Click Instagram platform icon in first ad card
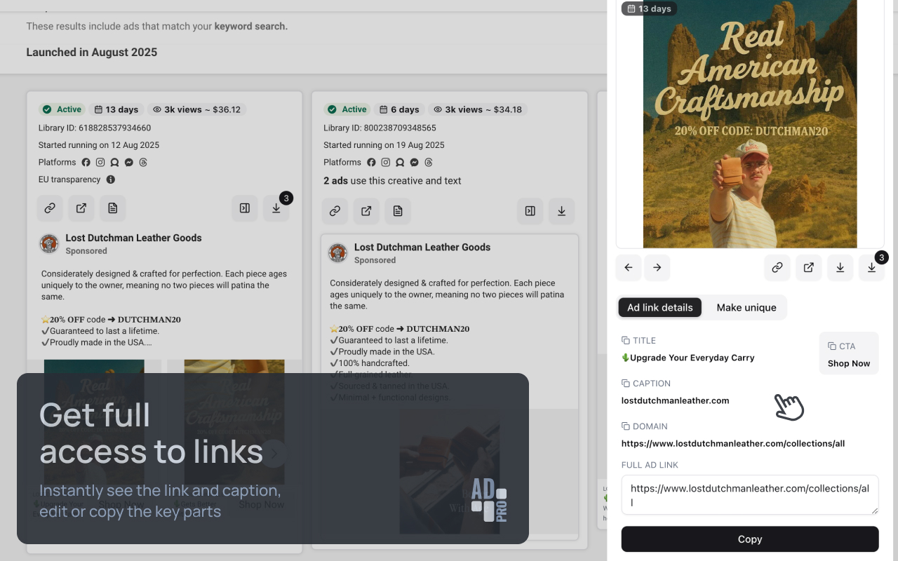 click(100, 163)
